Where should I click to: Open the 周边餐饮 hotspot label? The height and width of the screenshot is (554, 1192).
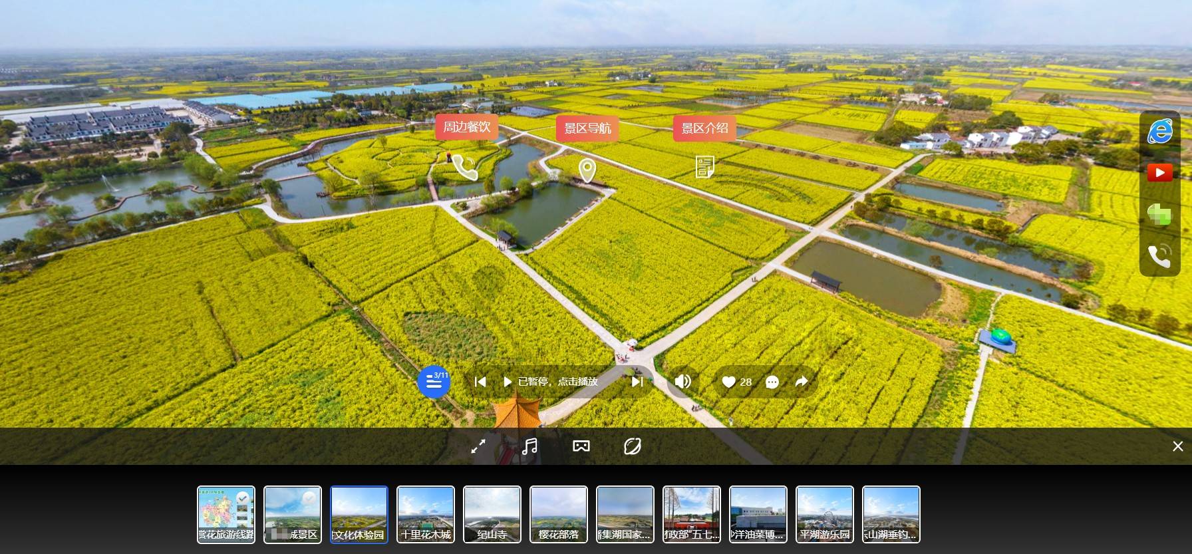467,127
